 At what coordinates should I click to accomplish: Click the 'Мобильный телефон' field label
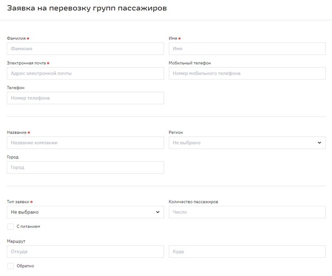190,63
